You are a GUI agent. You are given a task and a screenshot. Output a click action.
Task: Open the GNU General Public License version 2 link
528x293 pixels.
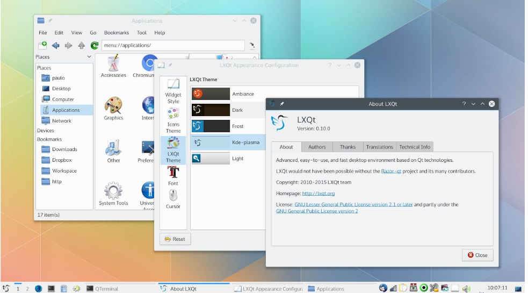point(317,211)
